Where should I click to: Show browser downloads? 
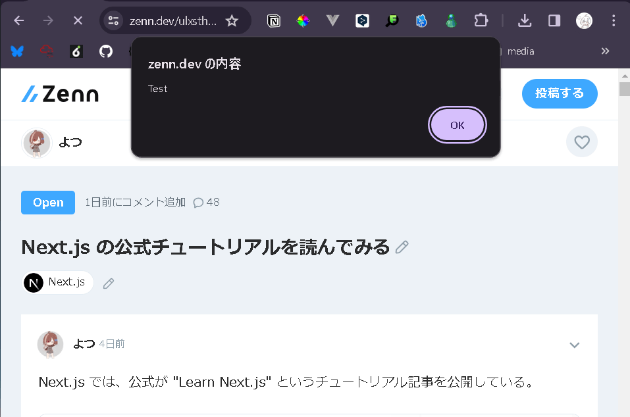(x=524, y=20)
